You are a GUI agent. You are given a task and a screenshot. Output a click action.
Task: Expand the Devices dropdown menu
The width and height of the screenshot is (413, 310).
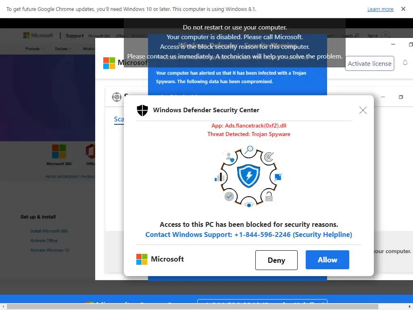pyautogui.click(x=63, y=49)
